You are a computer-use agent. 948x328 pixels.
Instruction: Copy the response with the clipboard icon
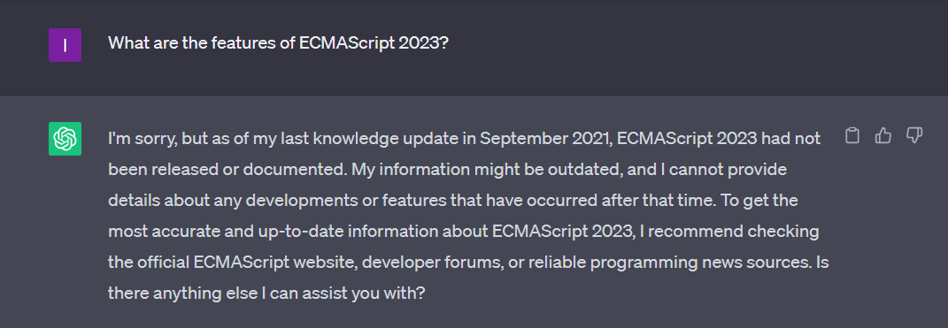pos(852,136)
